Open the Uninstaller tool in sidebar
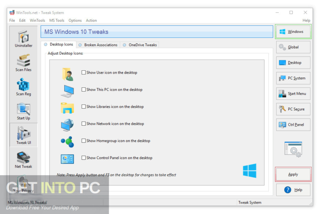Viewport: 320px width, 214px height. click(x=23, y=39)
